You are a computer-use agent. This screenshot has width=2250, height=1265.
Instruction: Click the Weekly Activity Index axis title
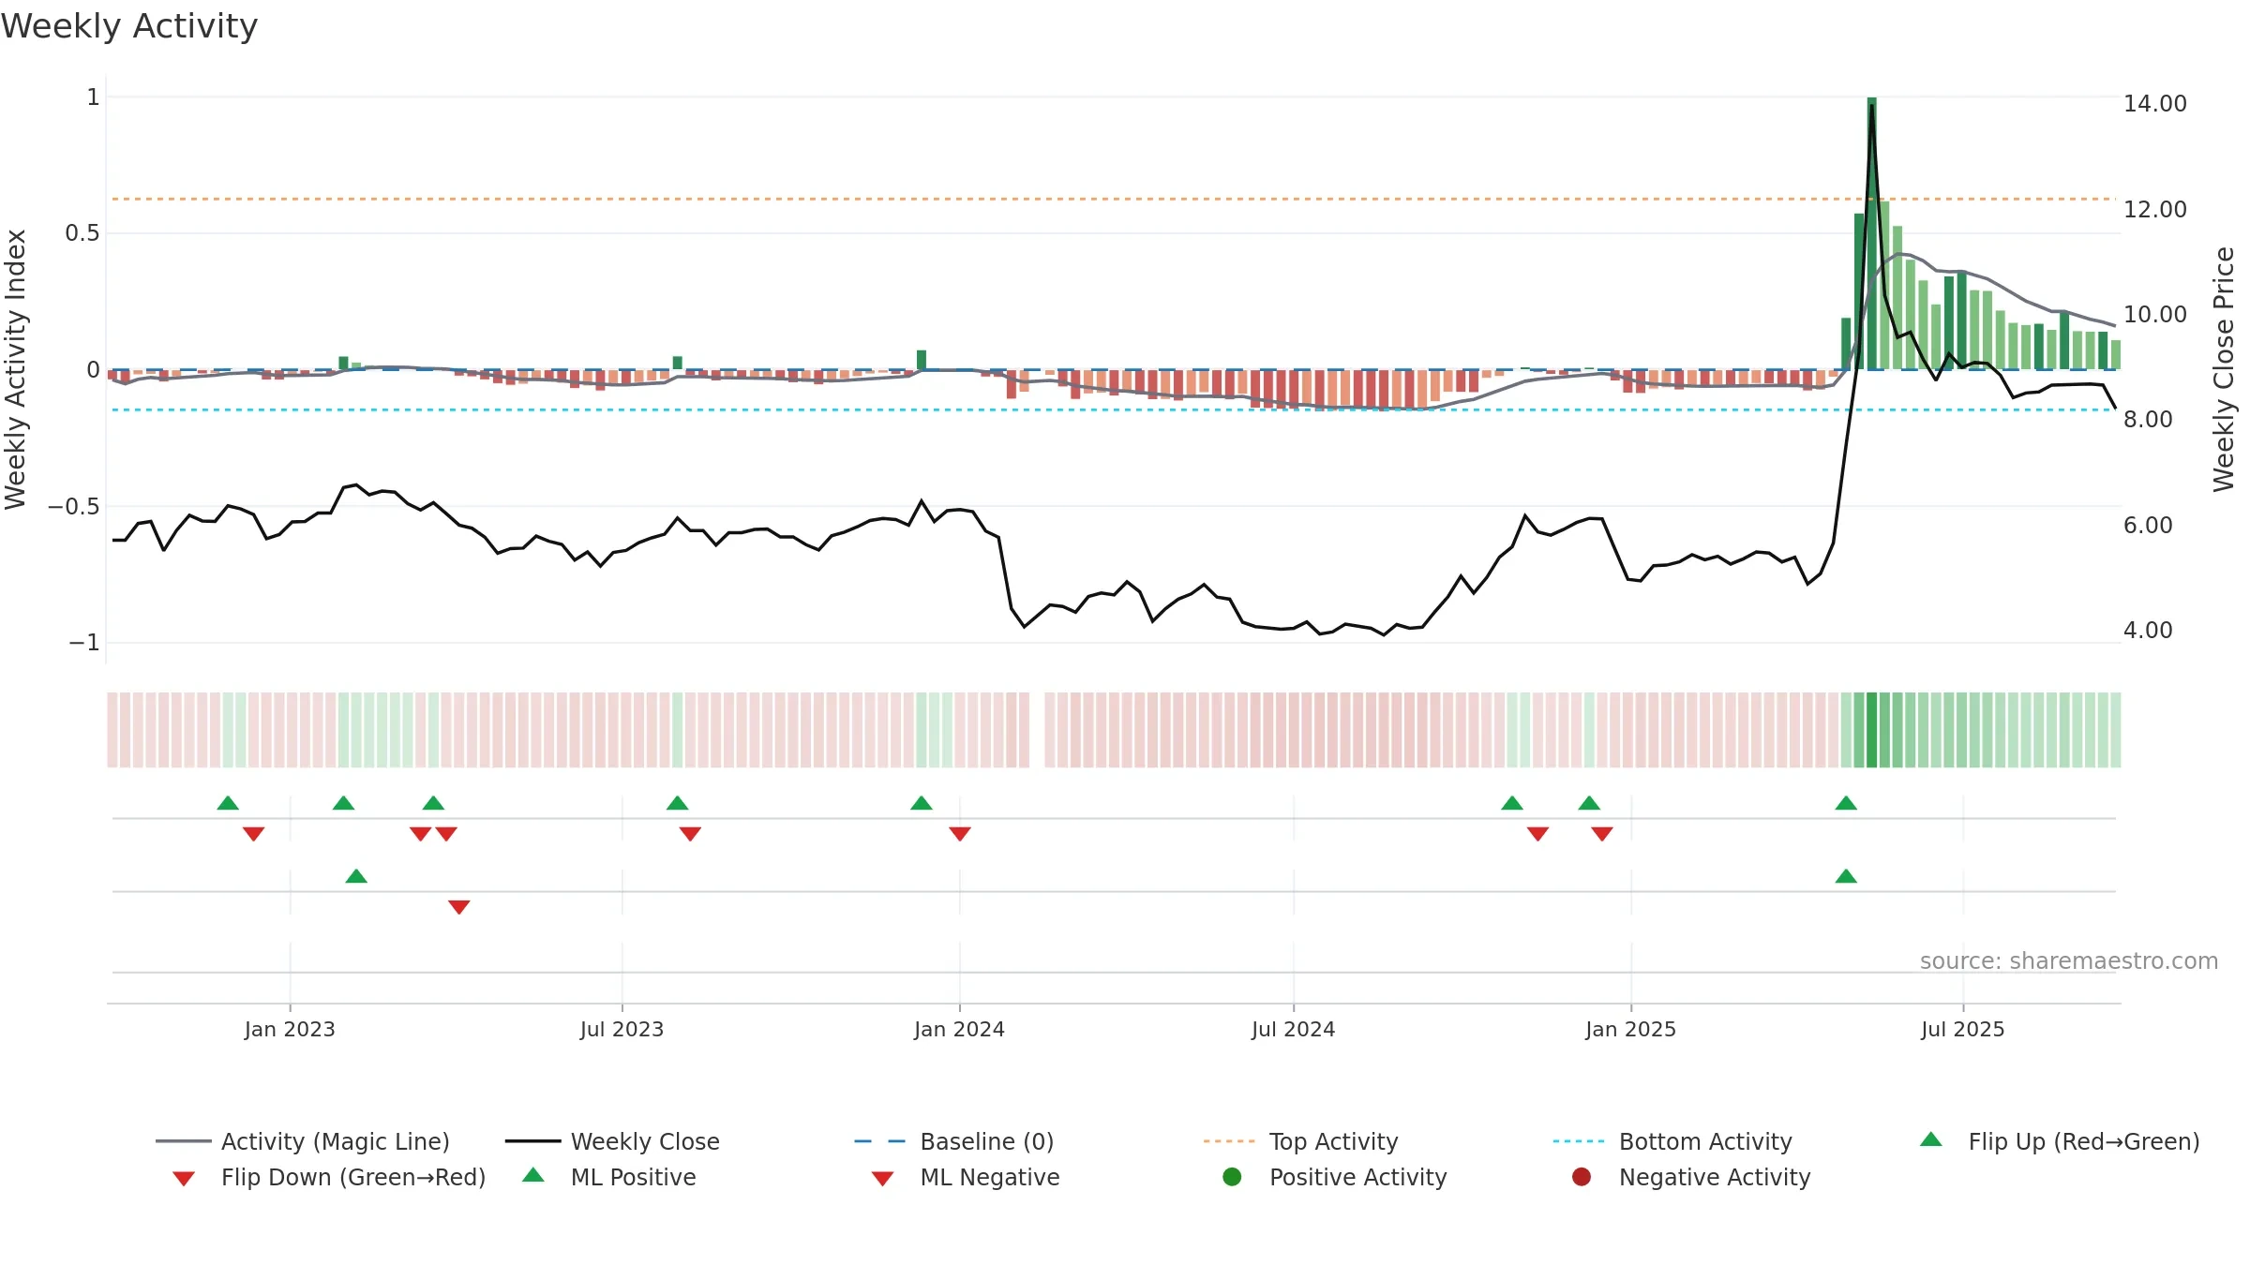click(x=15, y=369)
